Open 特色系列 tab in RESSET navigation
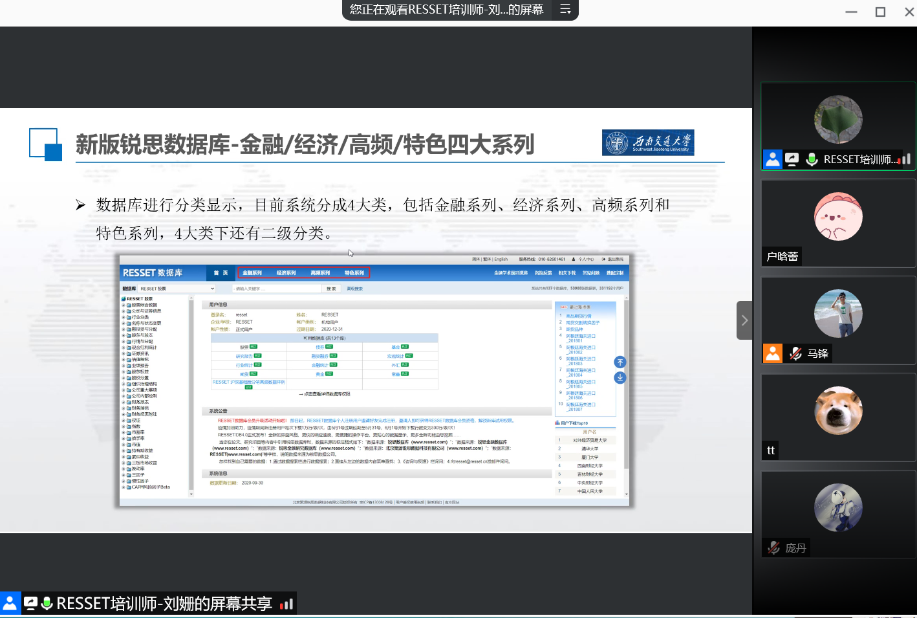Image resolution: width=917 pixels, height=618 pixels. coord(354,273)
